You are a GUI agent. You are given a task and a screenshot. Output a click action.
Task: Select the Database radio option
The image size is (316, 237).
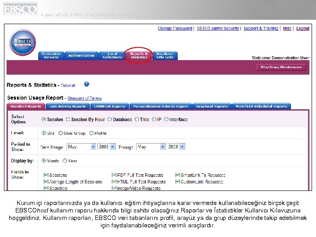(110, 119)
